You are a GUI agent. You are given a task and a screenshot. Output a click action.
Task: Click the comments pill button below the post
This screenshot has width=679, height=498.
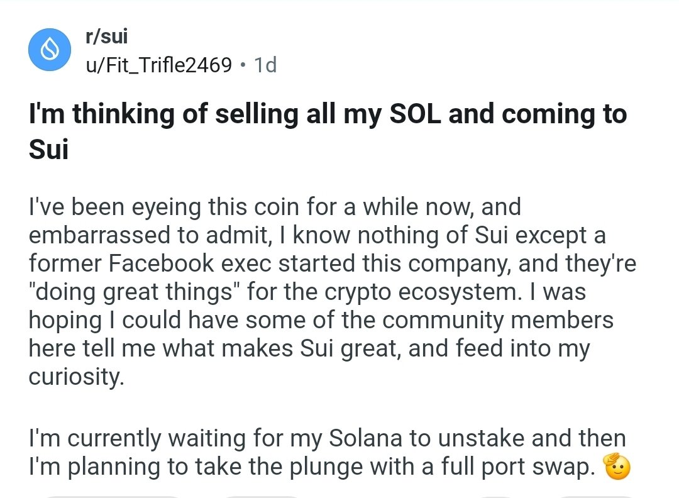[262, 497]
